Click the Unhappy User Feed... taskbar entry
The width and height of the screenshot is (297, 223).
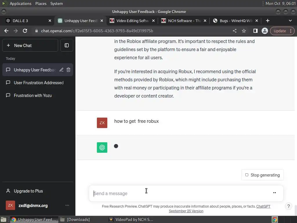pos(34,220)
